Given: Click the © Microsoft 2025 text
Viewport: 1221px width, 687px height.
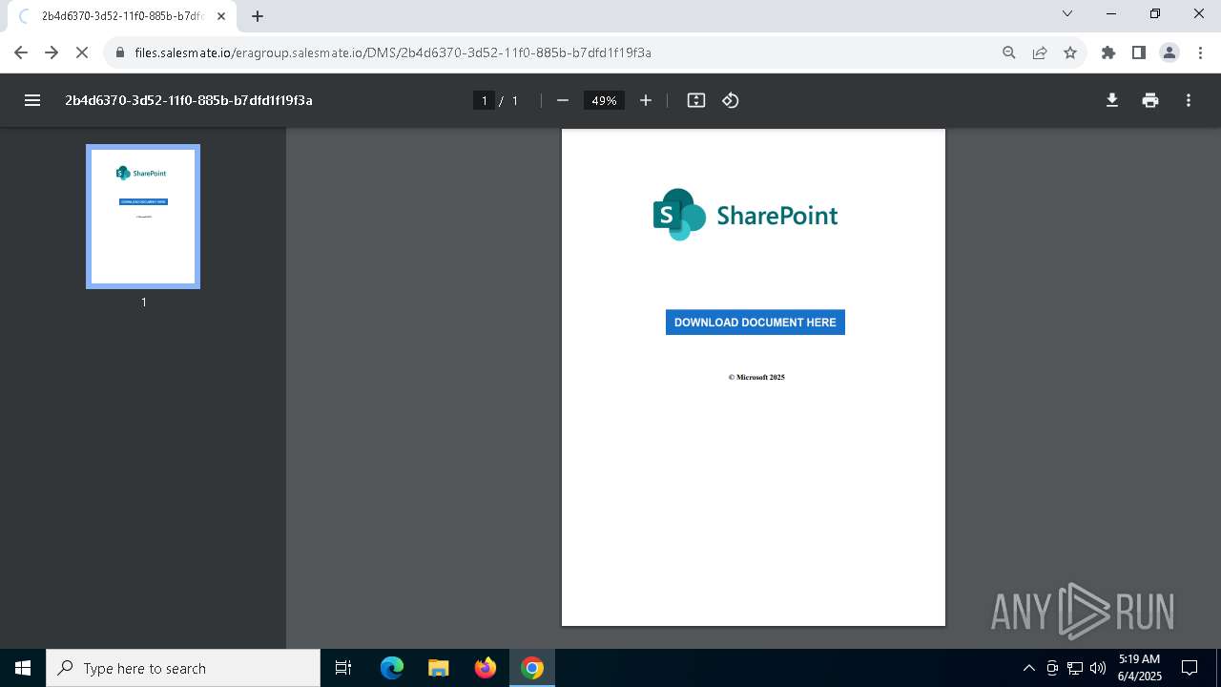Looking at the screenshot, I should pos(756,377).
